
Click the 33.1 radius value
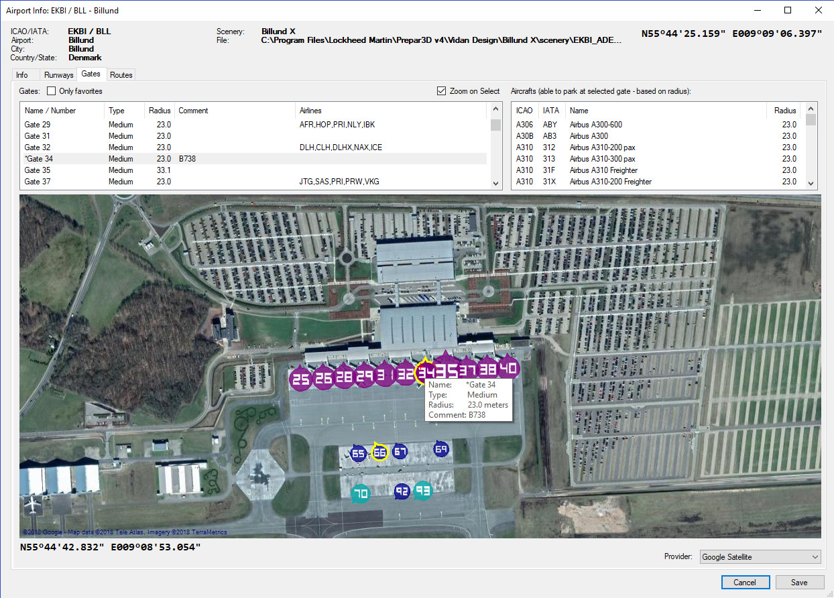coord(164,170)
